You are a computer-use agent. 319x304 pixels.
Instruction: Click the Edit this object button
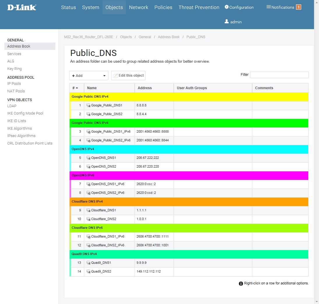[x=128, y=75]
